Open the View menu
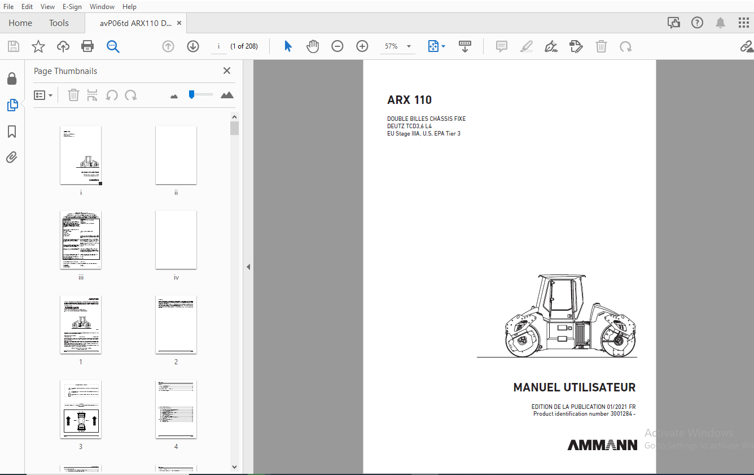Image resolution: width=754 pixels, height=475 pixels. coord(47,7)
